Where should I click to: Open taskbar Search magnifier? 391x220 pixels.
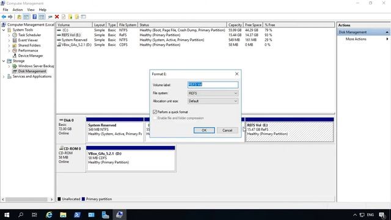[x=21, y=215]
